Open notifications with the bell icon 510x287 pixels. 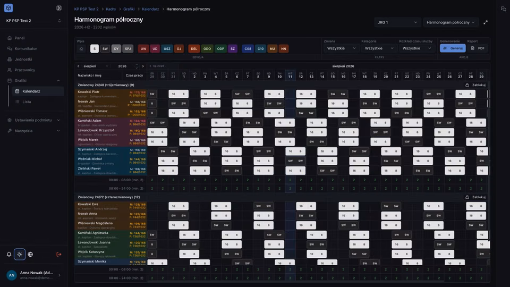pyautogui.click(x=9, y=255)
